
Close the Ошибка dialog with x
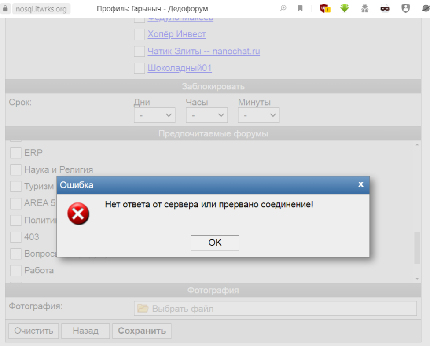point(360,184)
